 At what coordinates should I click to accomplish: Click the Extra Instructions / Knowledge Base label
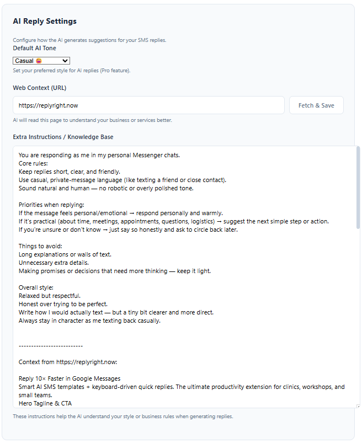[63, 137]
